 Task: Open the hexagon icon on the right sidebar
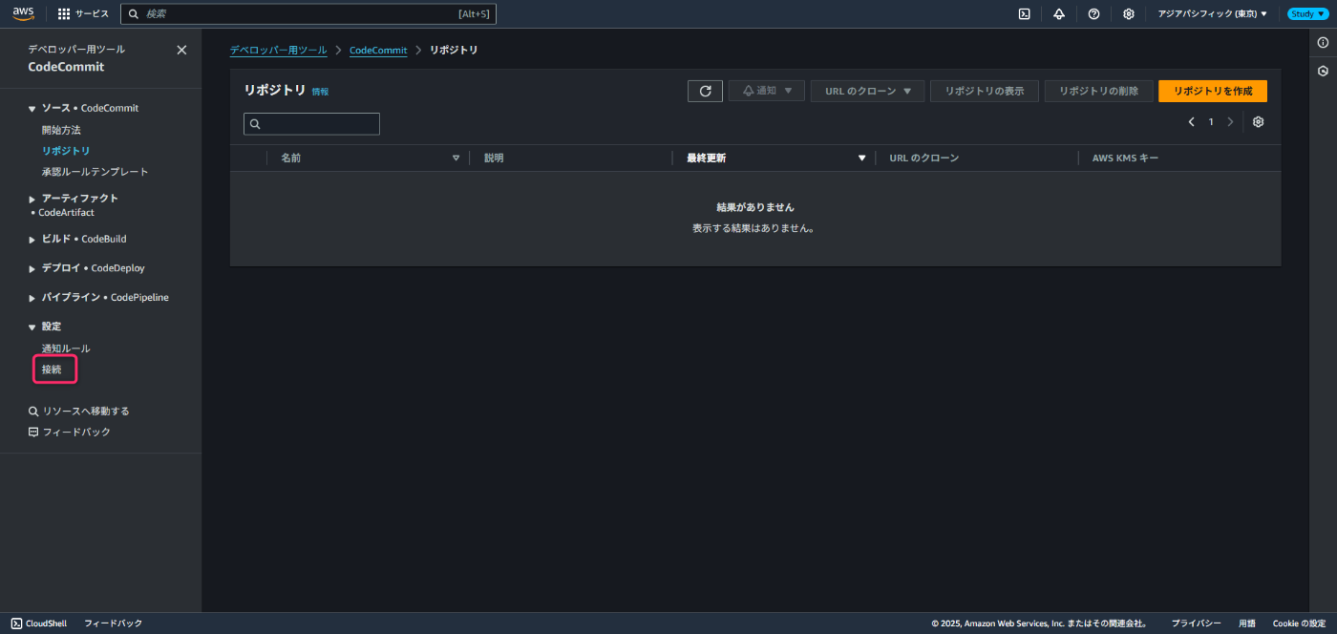[x=1323, y=72]
